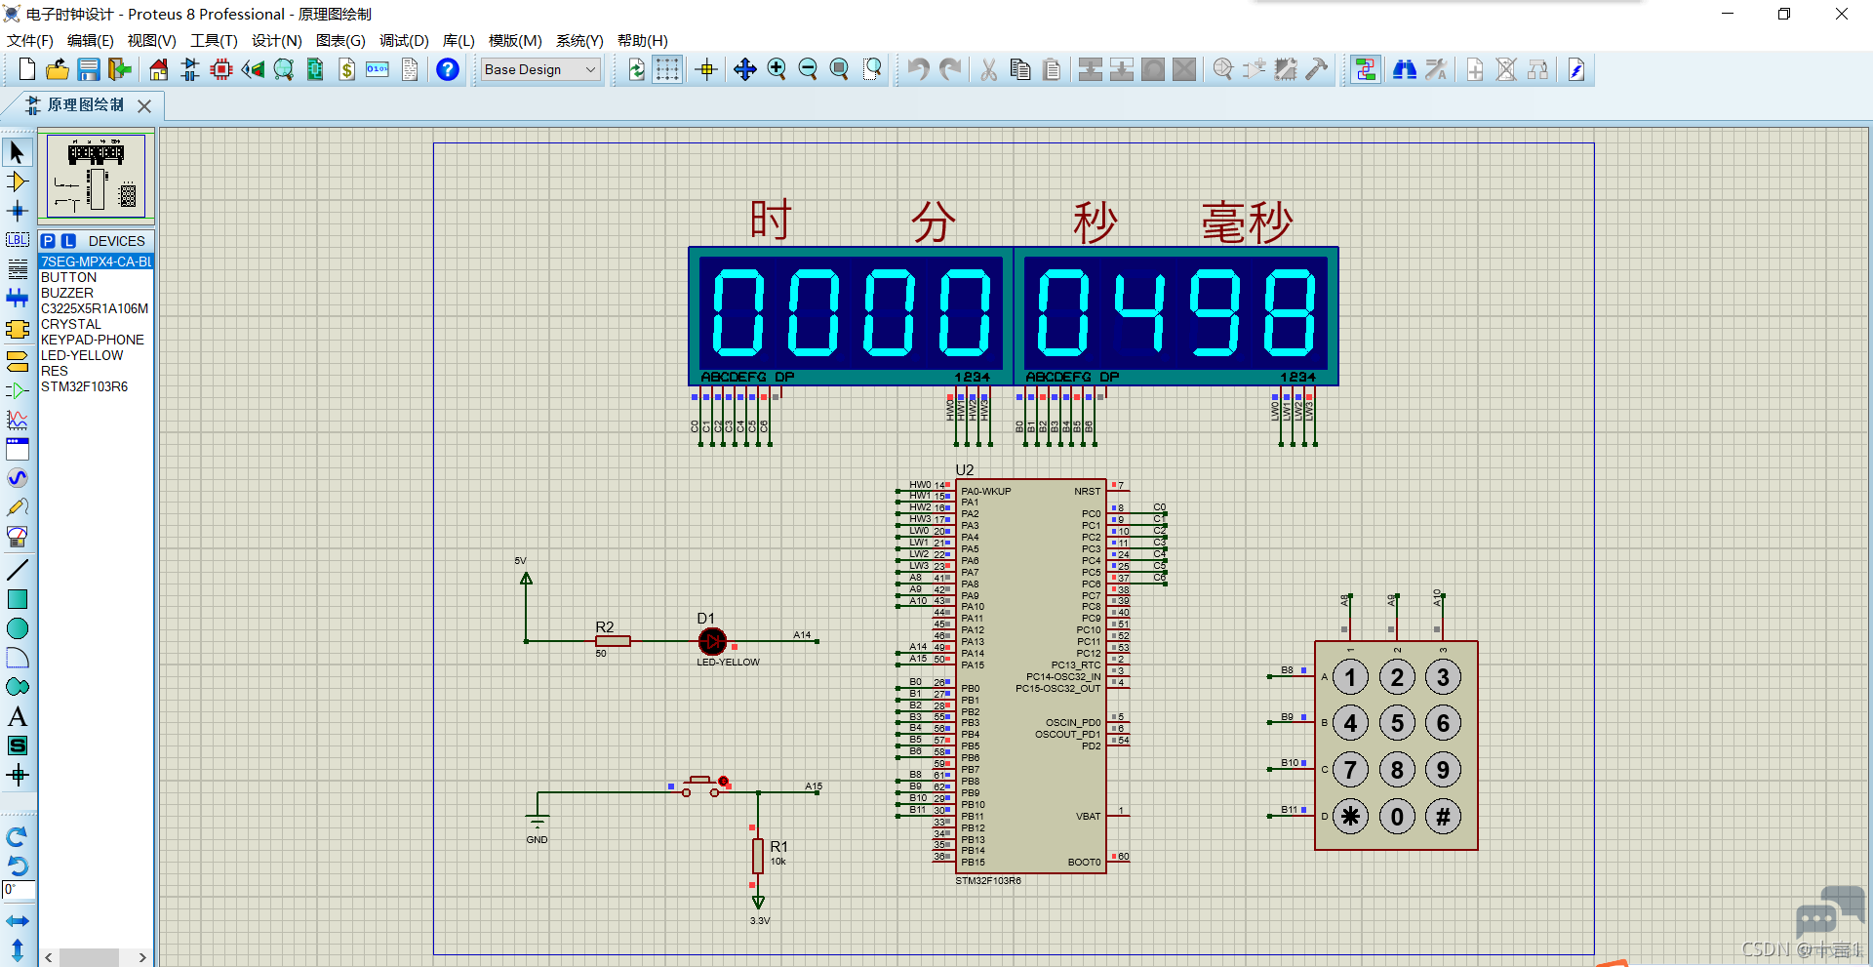Select the 2D Graphics Circle tool
The height and width of the screenshot is (967, 1873).
pos(17,628)
